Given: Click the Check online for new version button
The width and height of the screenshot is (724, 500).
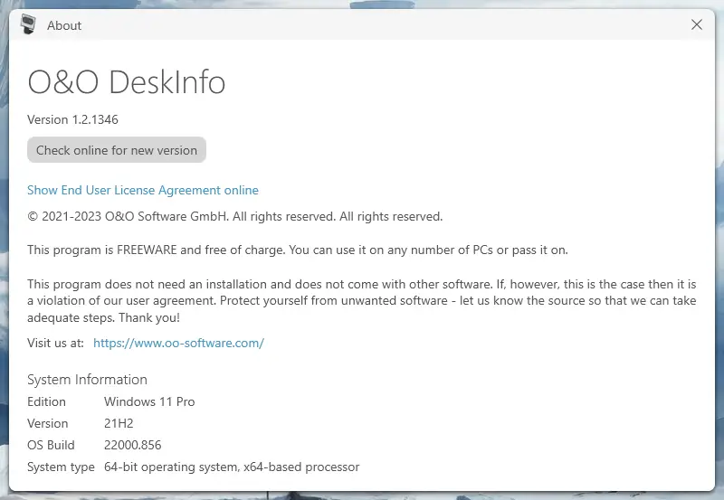Looking at the screenshot, I should point(117,150).
